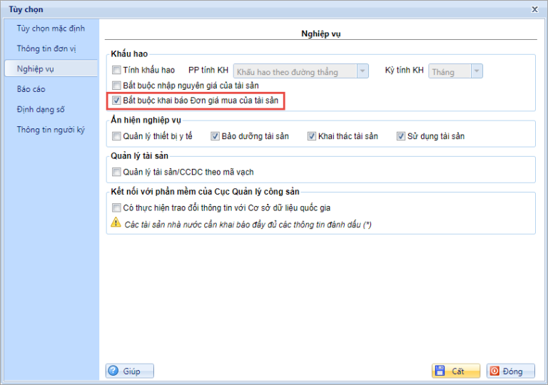Select the Báo cáo sidebar item
Image resolution: width=548 pixels, height=385 pixels.
[31, 89]
